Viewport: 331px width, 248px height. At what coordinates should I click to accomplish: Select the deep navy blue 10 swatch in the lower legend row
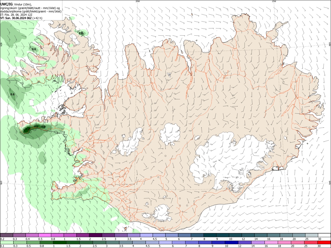(231, 242)
